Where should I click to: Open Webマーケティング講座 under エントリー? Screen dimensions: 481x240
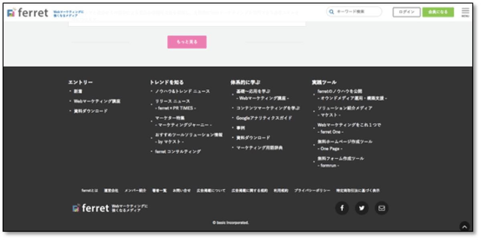(97, 102)
